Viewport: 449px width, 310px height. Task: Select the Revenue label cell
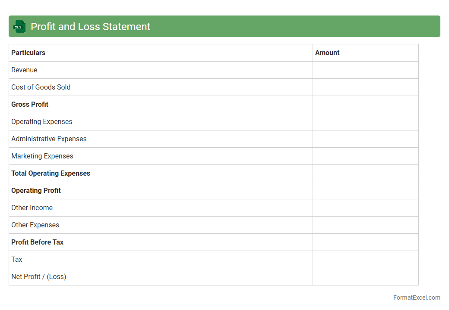tap(24, 70)
